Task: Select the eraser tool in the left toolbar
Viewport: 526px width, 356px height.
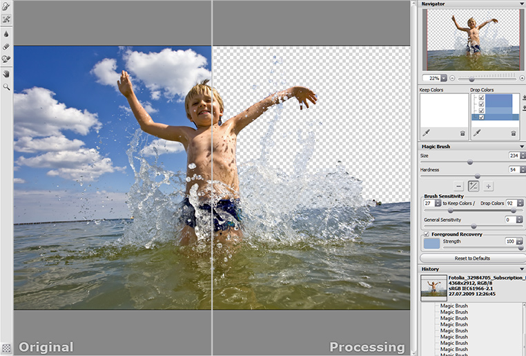Action: (6, 47)
